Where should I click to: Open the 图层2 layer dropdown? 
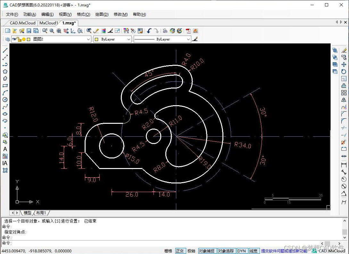(x=51, y=39)
